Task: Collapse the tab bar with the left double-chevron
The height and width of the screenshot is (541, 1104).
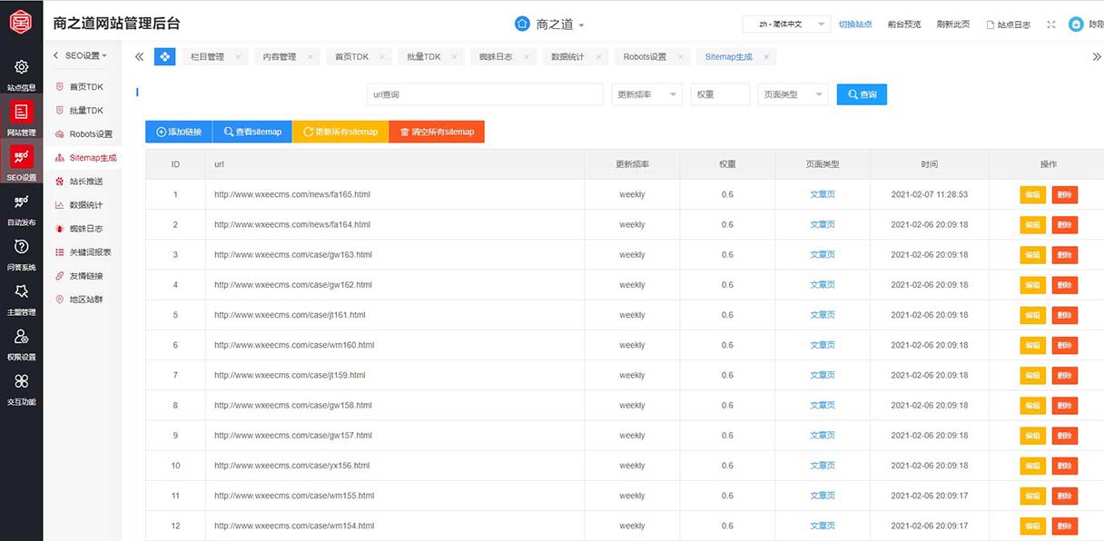Action: pos(139,57)
